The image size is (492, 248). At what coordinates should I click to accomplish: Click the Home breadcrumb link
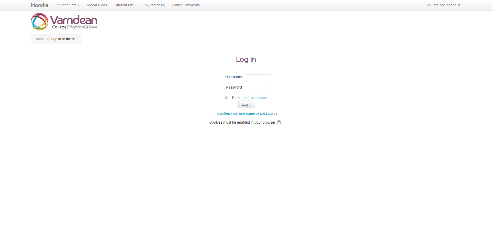click(39, 39)
